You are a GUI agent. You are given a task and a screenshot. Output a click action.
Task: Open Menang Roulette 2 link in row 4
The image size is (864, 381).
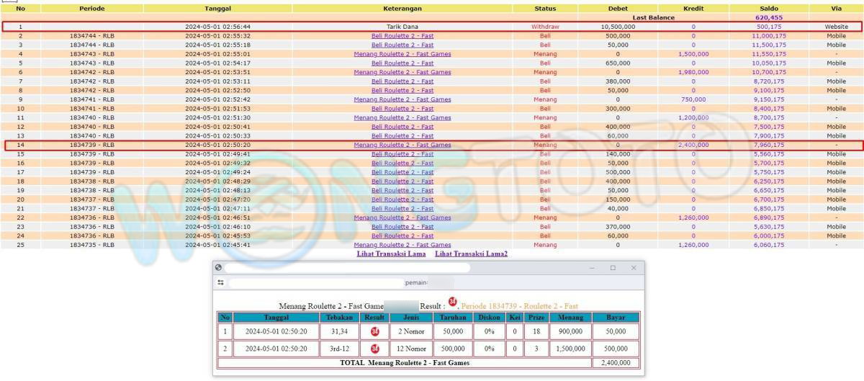coord(402,54)
